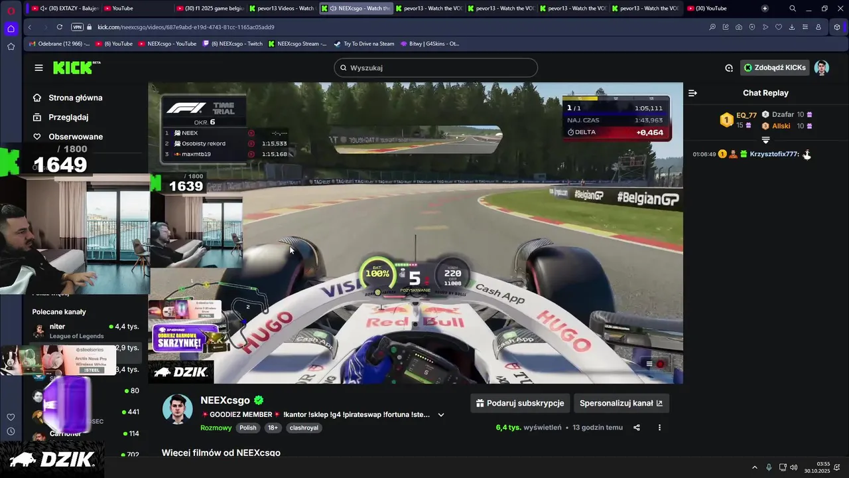Open NEEXcsgo - Twitch bookmark
This screenshot has width=849, height=478.
(232, 44)
